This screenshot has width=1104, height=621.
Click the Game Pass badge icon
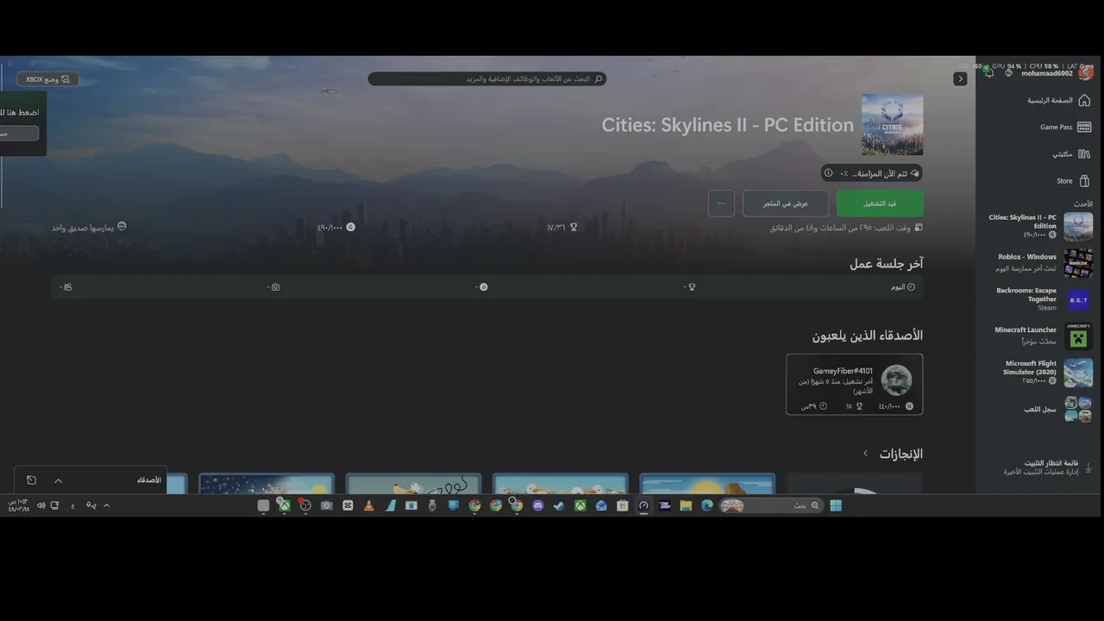[1084, 127]
